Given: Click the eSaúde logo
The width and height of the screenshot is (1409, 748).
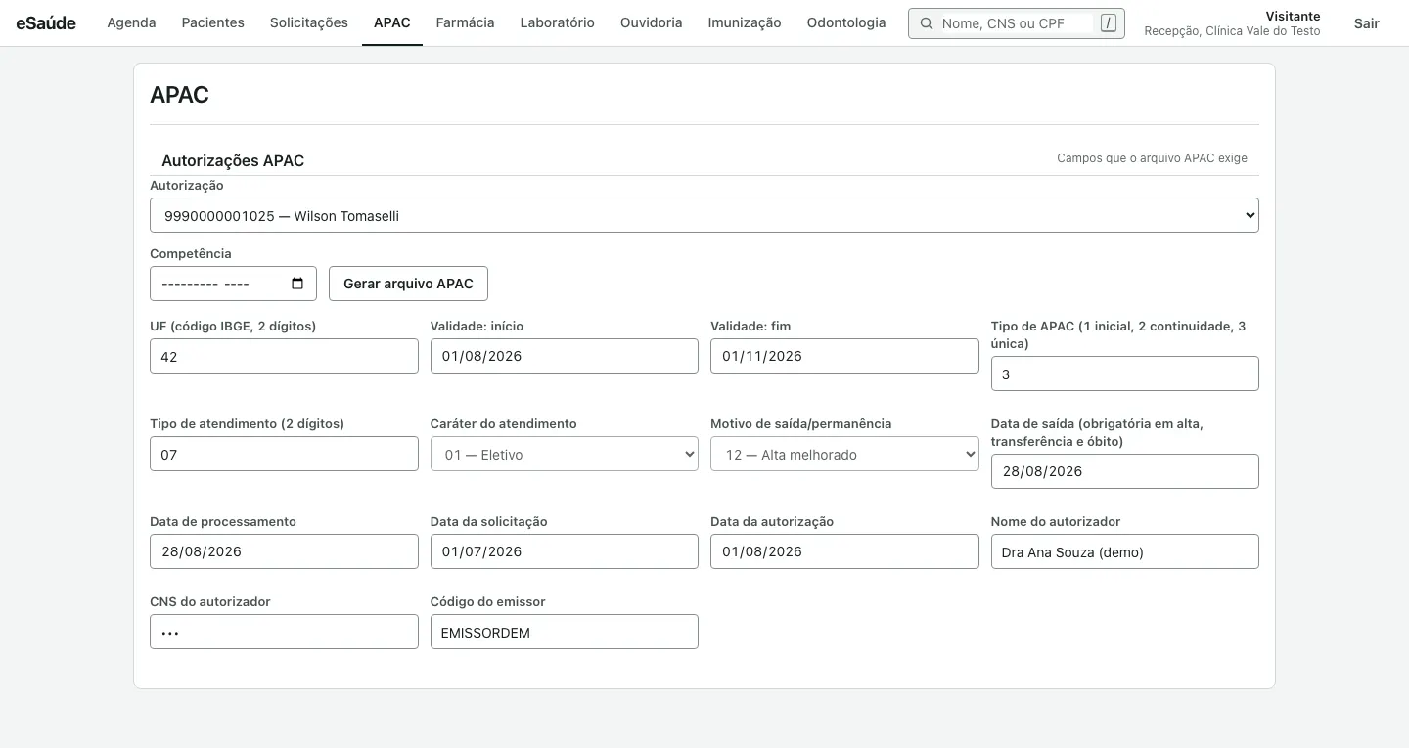Looking at the screenshot, I should pos(46,22).
